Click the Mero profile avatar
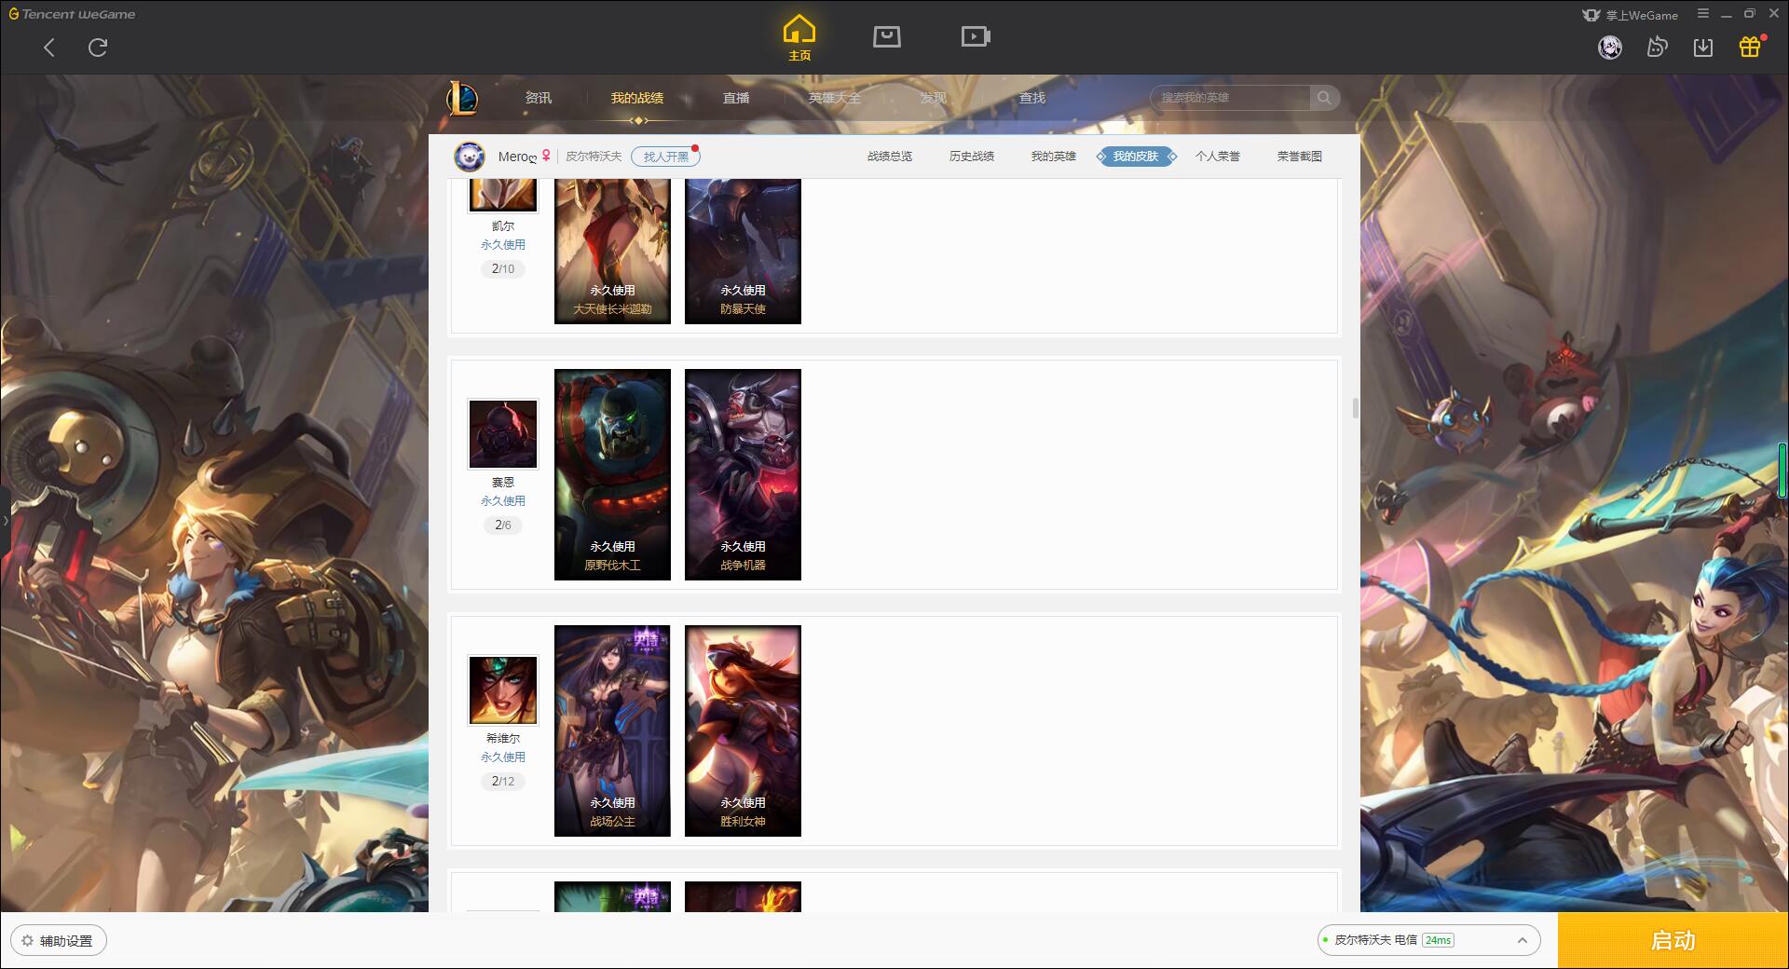Screen dimensions: 1789x969 click(470, 157)
